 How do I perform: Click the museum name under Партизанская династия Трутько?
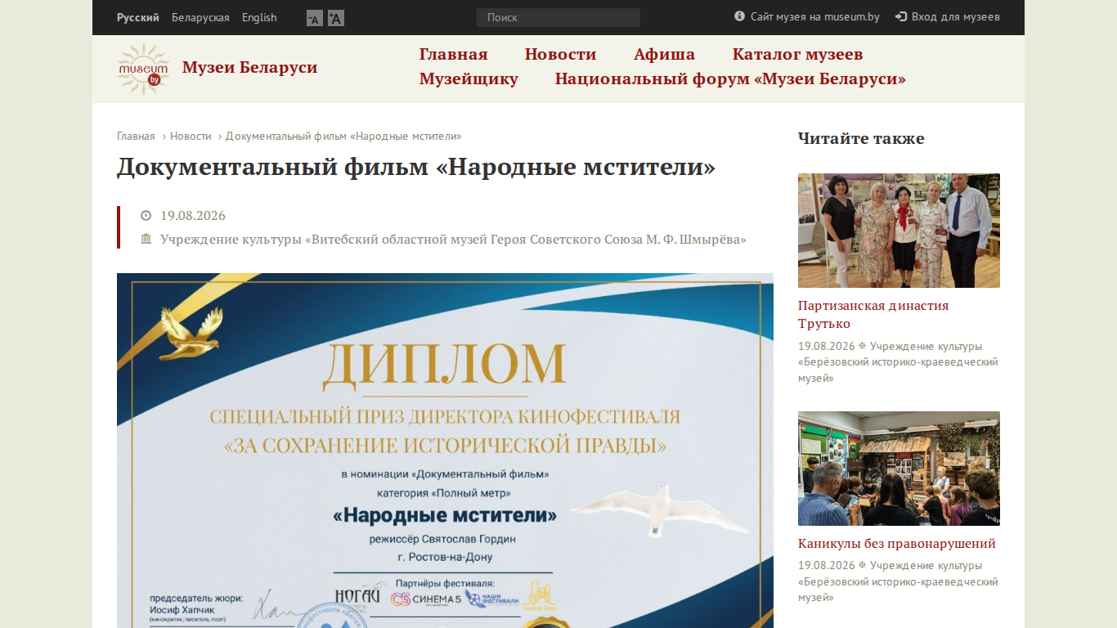click(898, 362)
